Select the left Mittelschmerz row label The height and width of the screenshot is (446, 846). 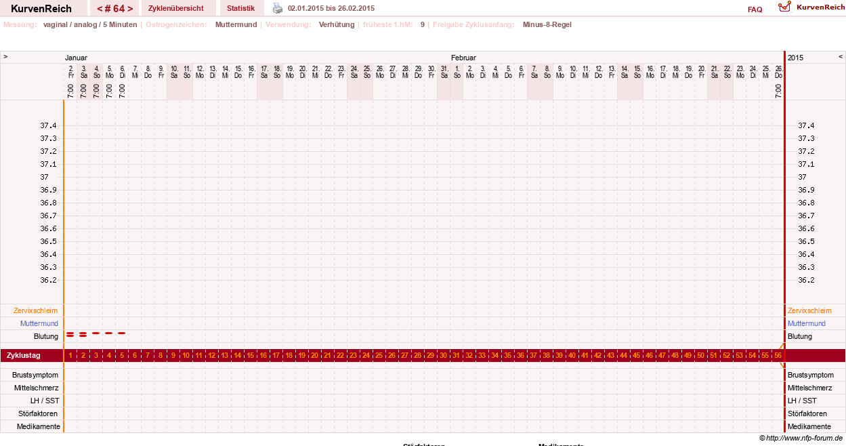tap(37, 388)
